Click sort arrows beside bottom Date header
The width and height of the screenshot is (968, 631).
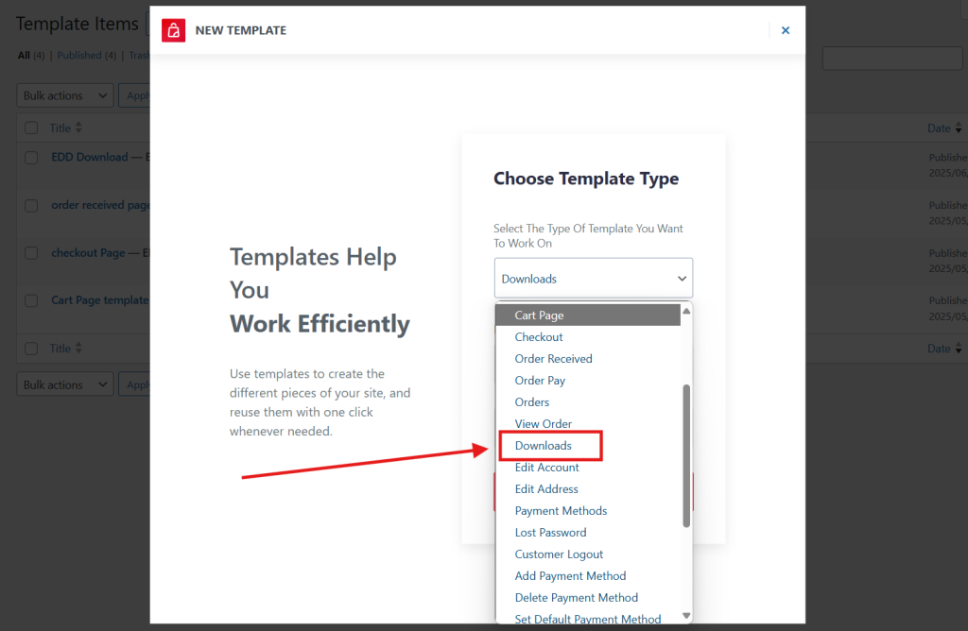pyautogui.click(x=959, y=348)
